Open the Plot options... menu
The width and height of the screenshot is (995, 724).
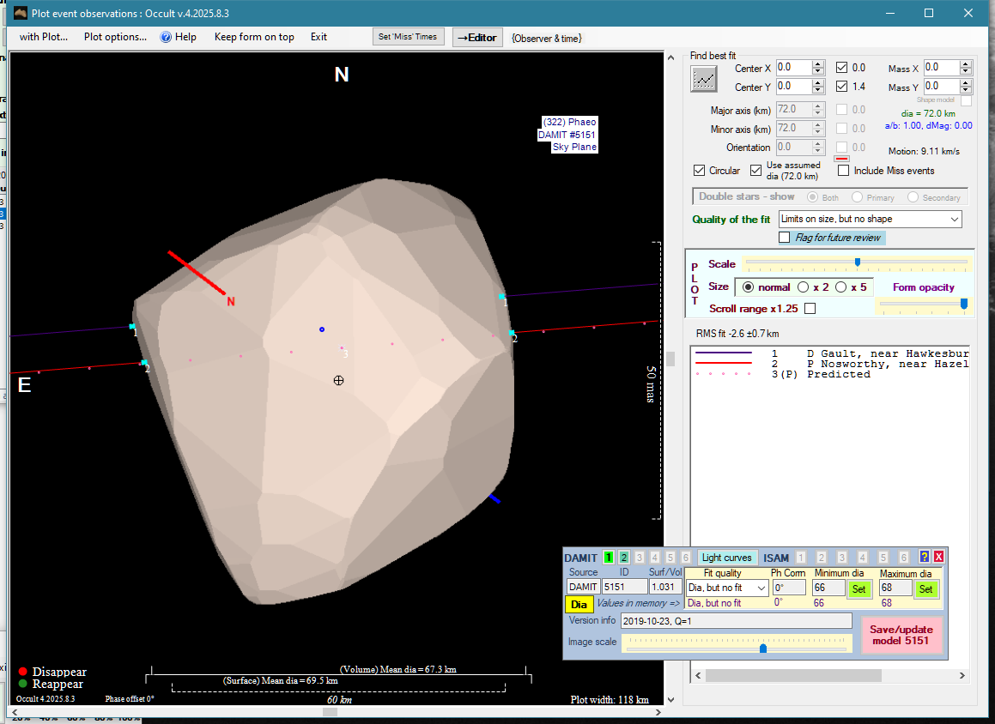(x=115, y=37)
